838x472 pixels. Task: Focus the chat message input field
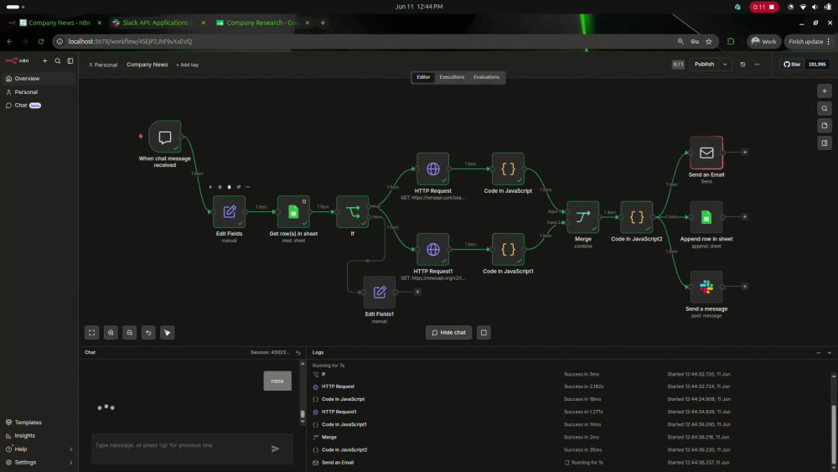pyautogui.click(x=181, y=445)
